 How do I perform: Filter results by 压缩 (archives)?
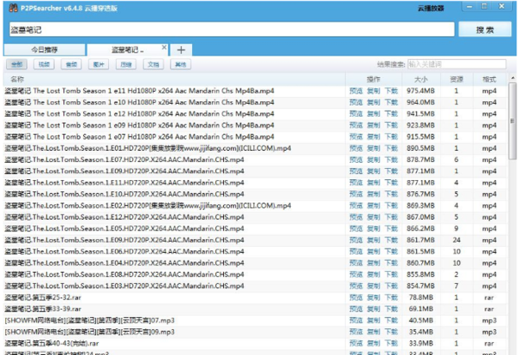pos(125,64)
